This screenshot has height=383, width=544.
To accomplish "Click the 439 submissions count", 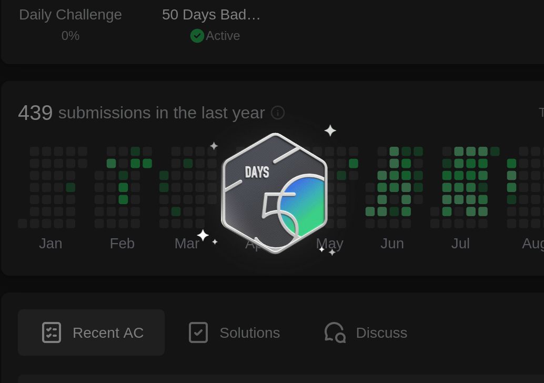I will tap(35, 113).
